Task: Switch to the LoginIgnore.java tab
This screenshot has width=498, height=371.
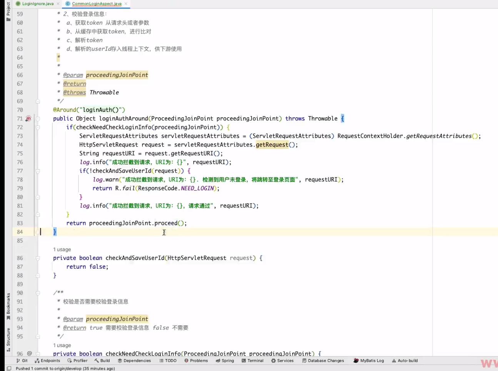Action: click(x=38, y=4)
